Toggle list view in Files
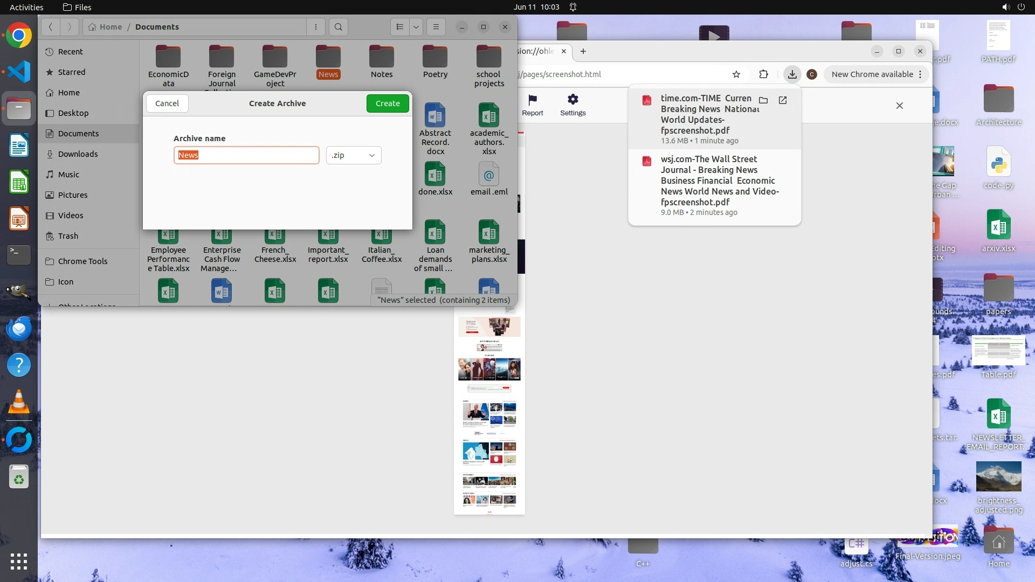The image size is (1035, 582). pos(399,27)
